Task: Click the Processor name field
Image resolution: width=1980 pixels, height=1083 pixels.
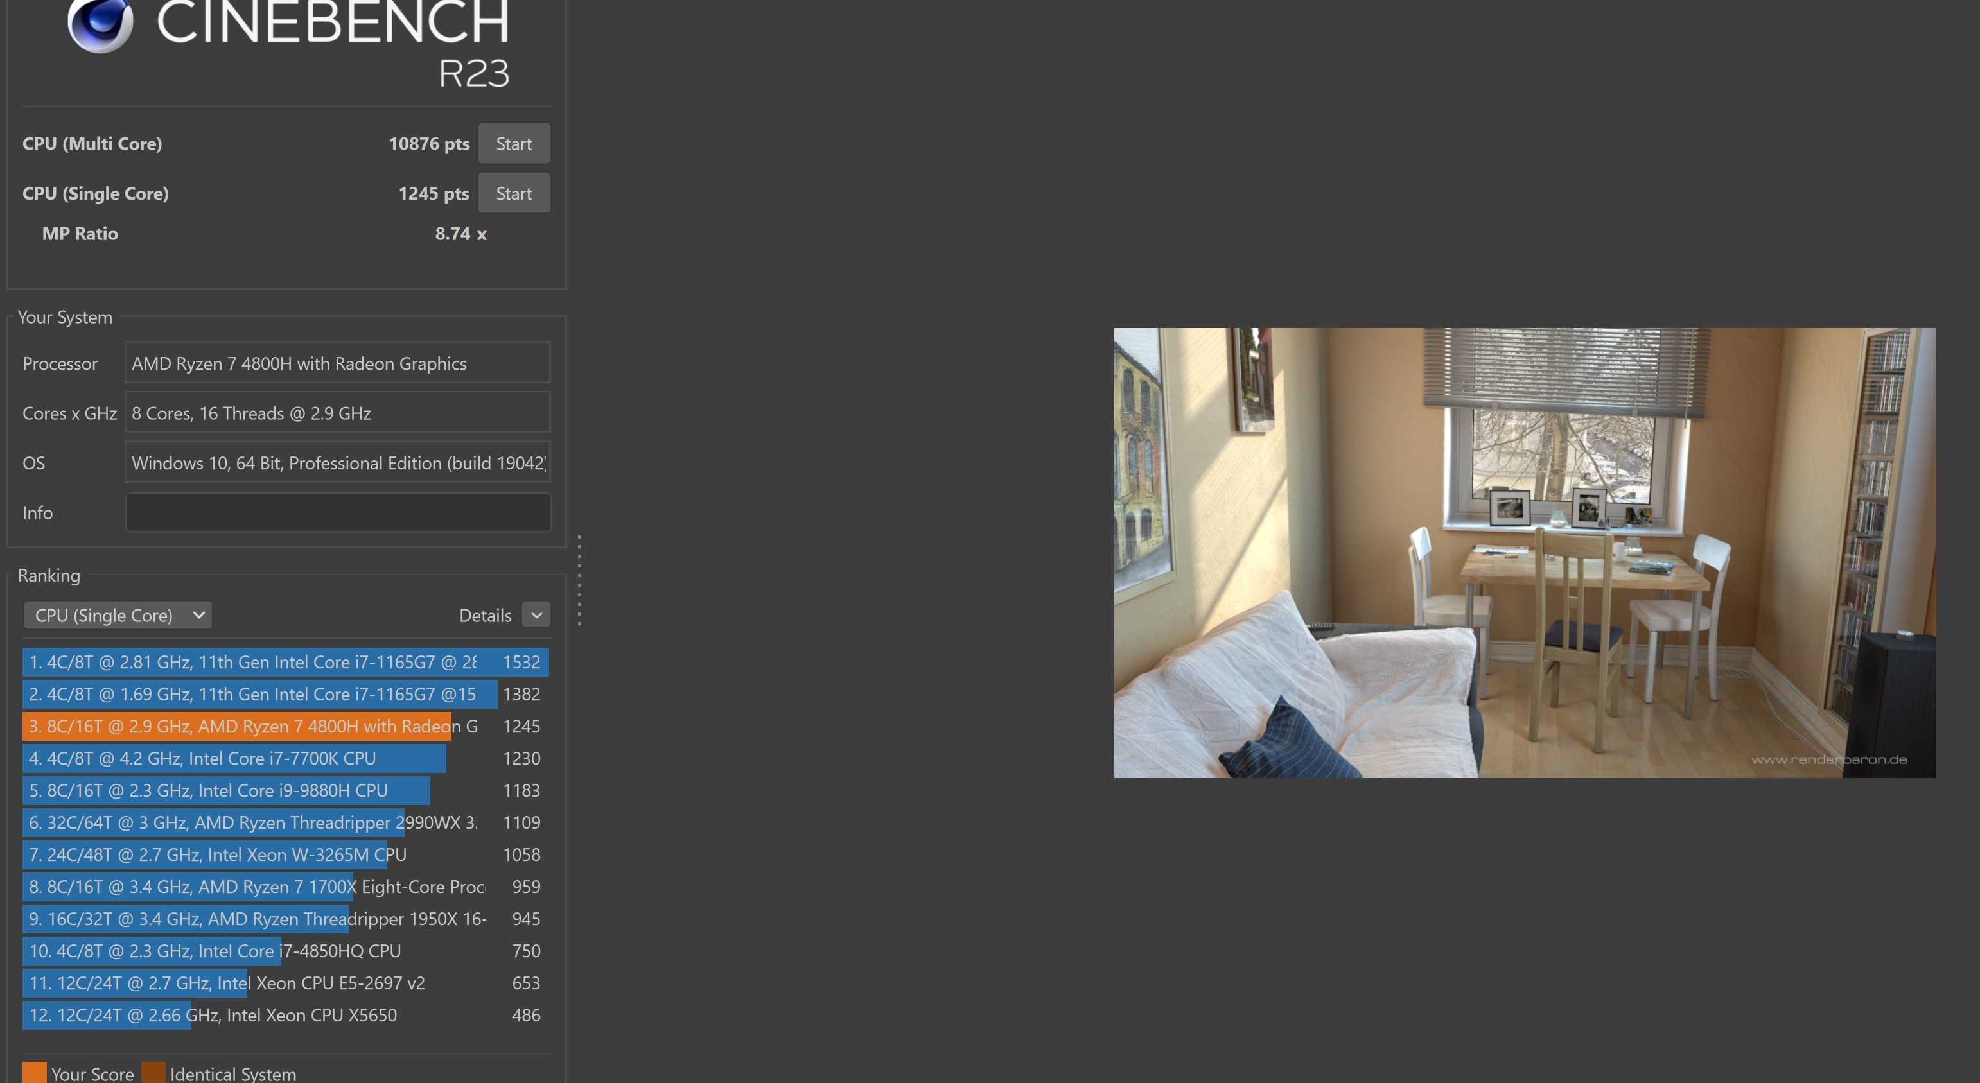Action: 337,363
